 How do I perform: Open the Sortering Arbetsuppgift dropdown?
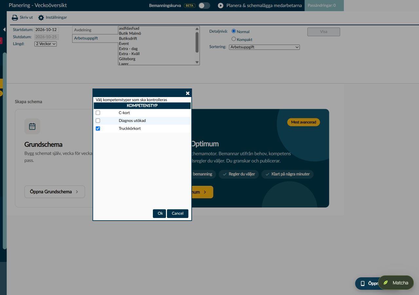(264, 47)
